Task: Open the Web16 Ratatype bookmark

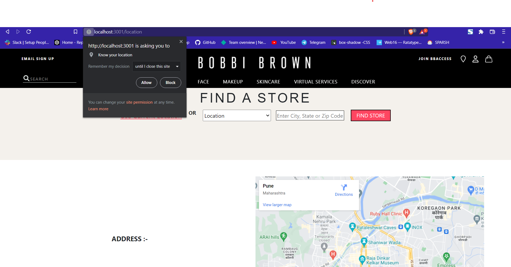Action: [x=399, y=43]
